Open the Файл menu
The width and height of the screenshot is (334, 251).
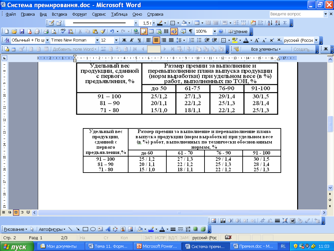pyautogui.click(x=11, y=14)
